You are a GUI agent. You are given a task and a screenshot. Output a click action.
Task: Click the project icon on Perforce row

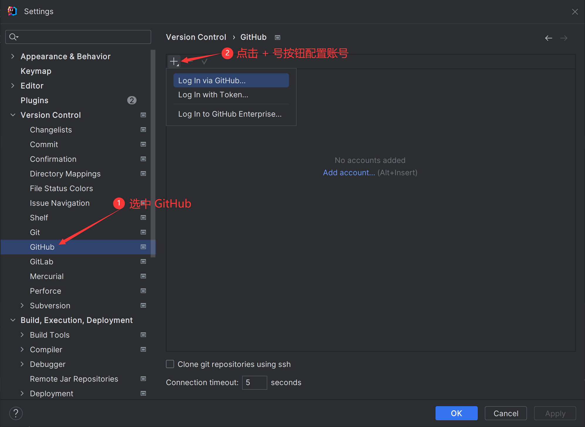tap(143, 291)
